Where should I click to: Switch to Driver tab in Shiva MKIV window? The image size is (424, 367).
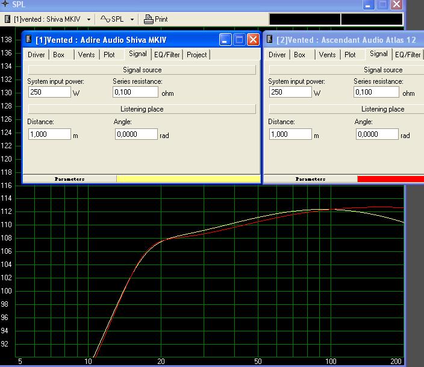[x=36, y=55]
